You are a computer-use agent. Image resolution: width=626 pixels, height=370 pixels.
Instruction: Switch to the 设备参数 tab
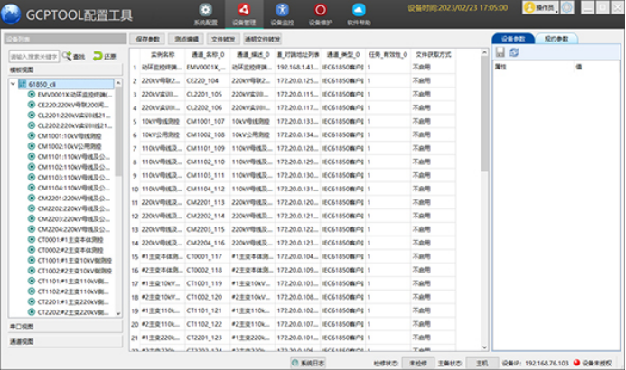click(x=513, y=39)
